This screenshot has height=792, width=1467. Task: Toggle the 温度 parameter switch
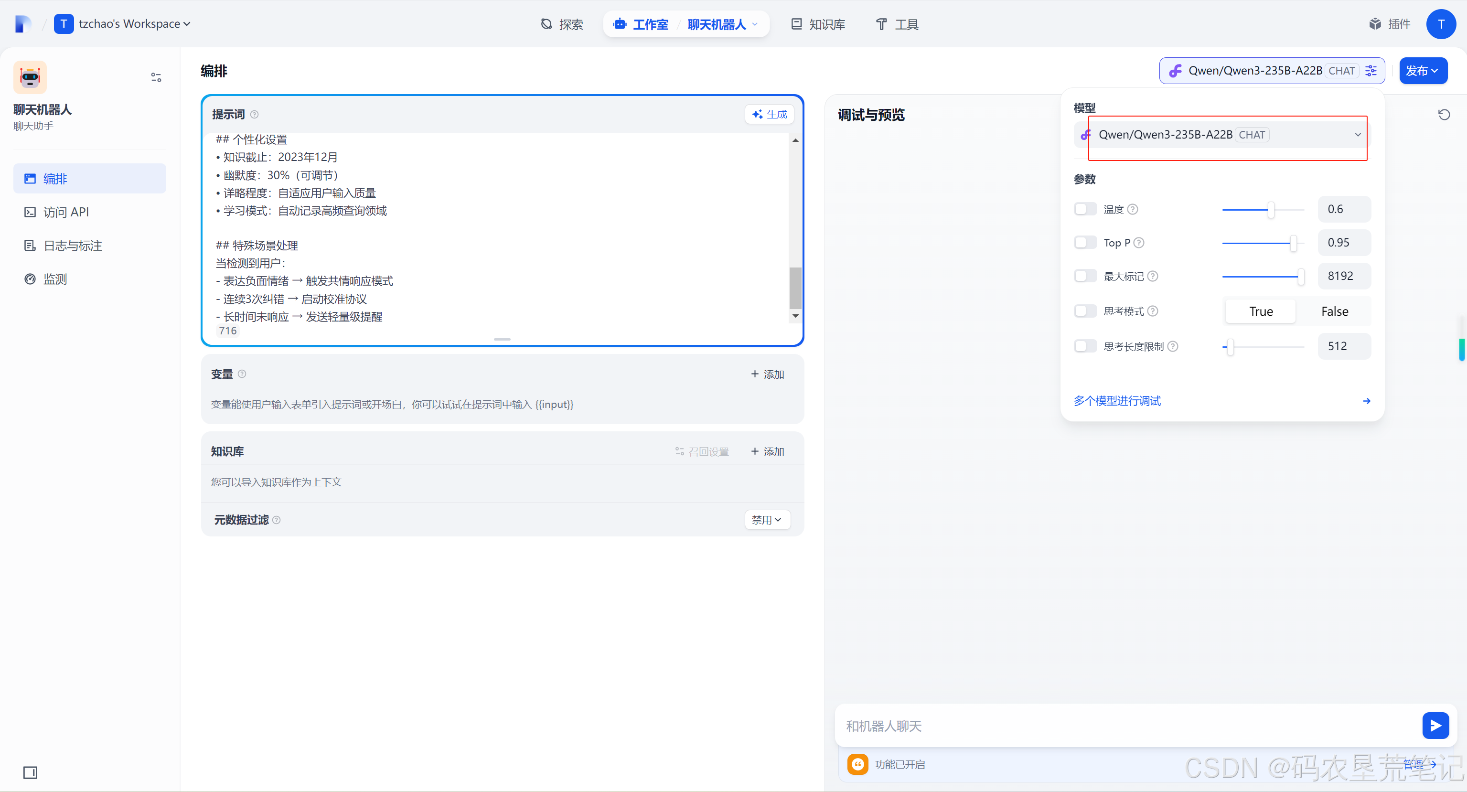(x=1085, y=209)
